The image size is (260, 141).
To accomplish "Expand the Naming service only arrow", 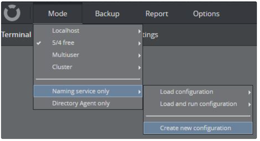I will coord(140,92).
